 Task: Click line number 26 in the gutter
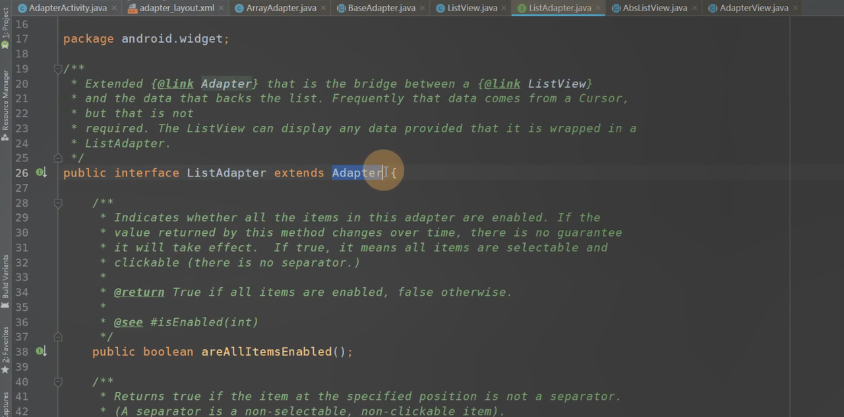(x=22, y=173)
